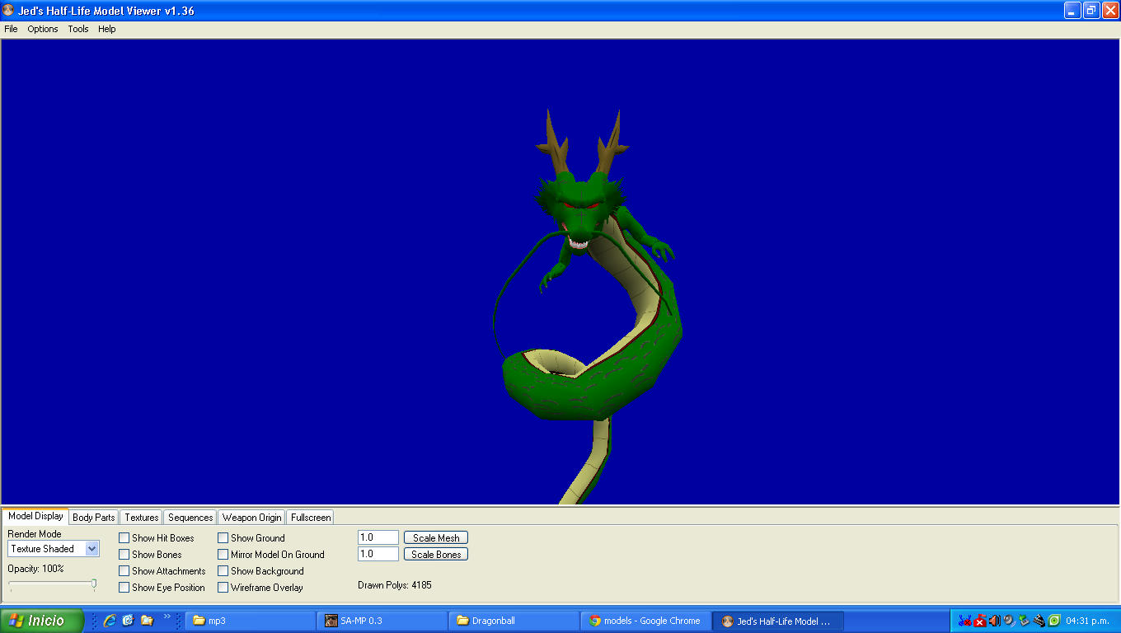Click the Render Mode label
The height and width of the screenshot is (633, 1121).
[35, 534]
